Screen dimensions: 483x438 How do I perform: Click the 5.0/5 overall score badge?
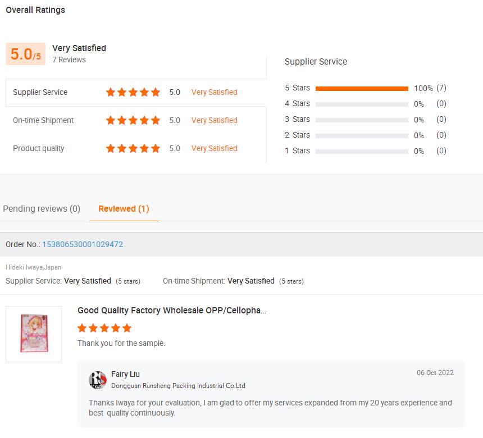coord(25,54)
